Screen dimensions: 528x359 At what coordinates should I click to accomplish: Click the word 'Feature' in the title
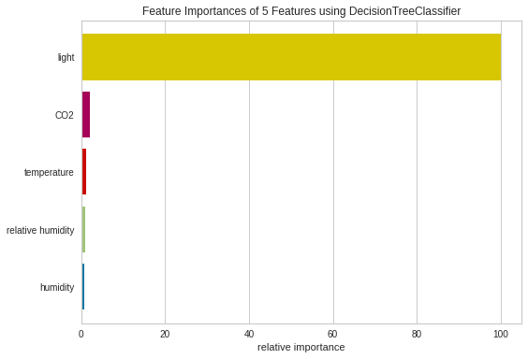162,11
